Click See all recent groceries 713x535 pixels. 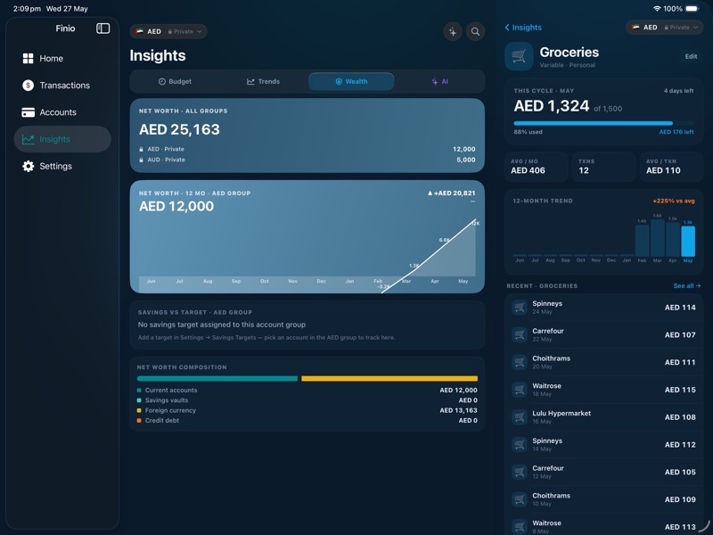click(686, 285)
